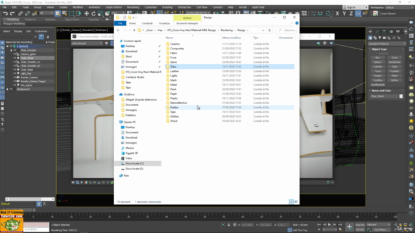Activate the Select Object tool
This screenshot has width=415, height=233.
pyautogui.click(x=58, y=14)
